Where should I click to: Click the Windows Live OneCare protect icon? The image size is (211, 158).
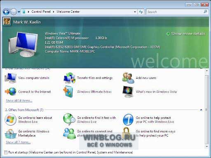pyautogui.click(x=128, y=120)
